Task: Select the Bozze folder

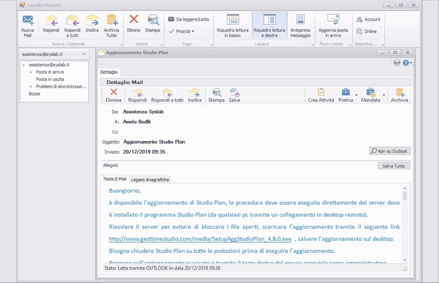Action: pyautogui.click(x=35, y=94)
